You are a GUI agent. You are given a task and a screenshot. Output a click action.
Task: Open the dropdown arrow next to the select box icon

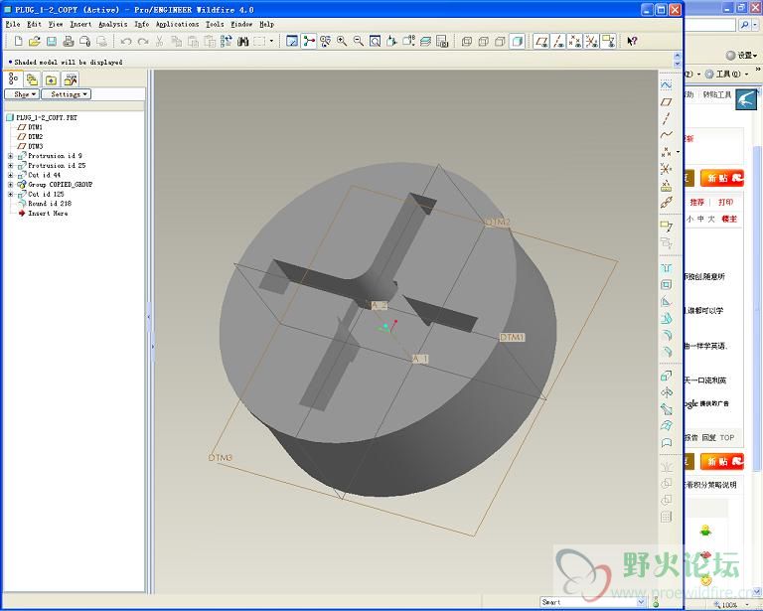(x=271, y=42)
